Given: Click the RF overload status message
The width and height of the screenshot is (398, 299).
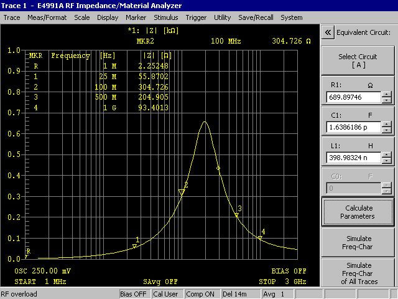Looking at the screenshot, I should click(x=19, y=294).
